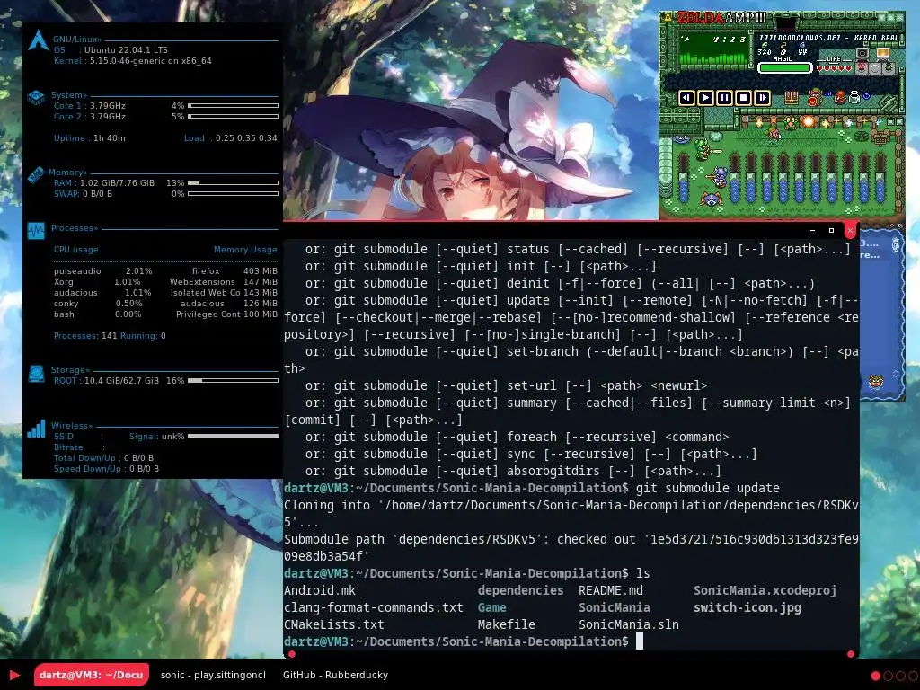
Task: Click the Storage disk icon in conky
Action: point(36,374)
